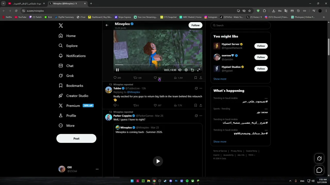Follow DanTDM

click(x=261, y=57)
